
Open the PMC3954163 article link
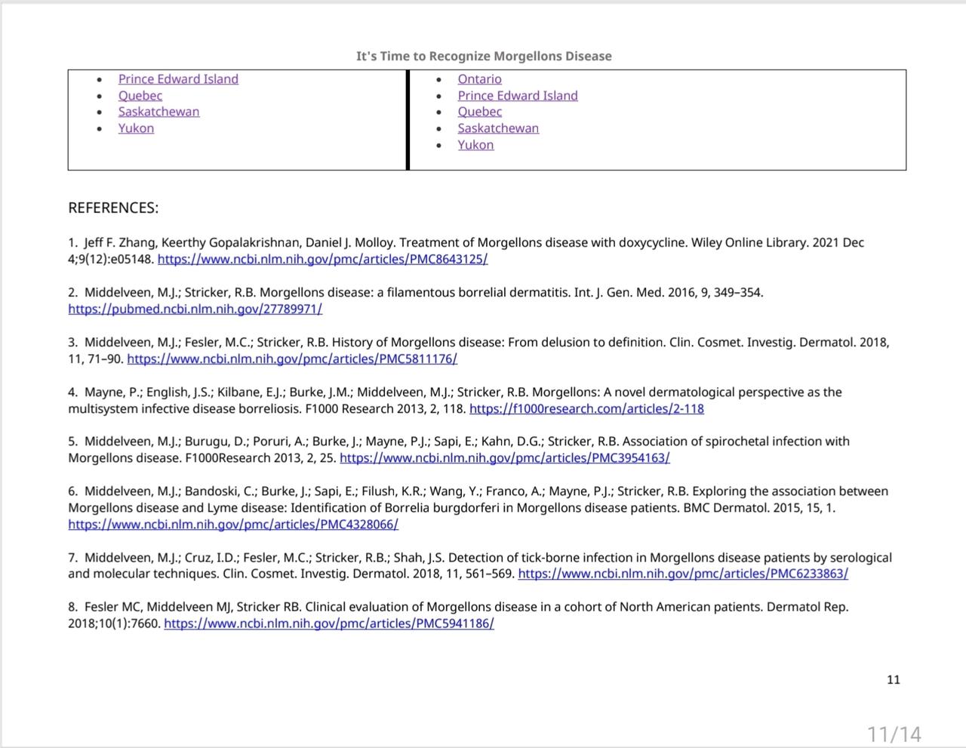[x=505, y=457]
